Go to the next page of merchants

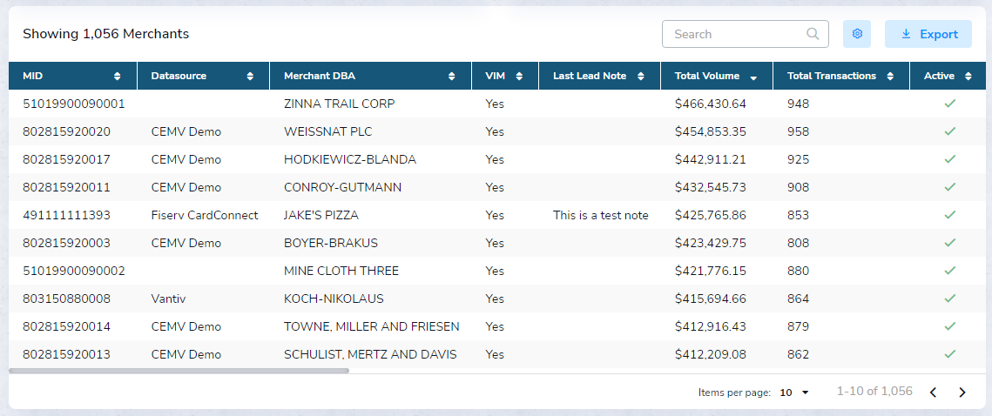(x=962, y=393)
